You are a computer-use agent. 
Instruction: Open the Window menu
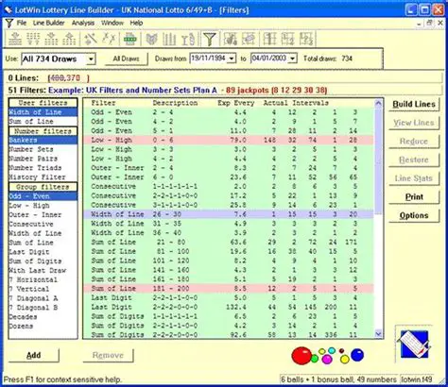(x=112, y=23)
